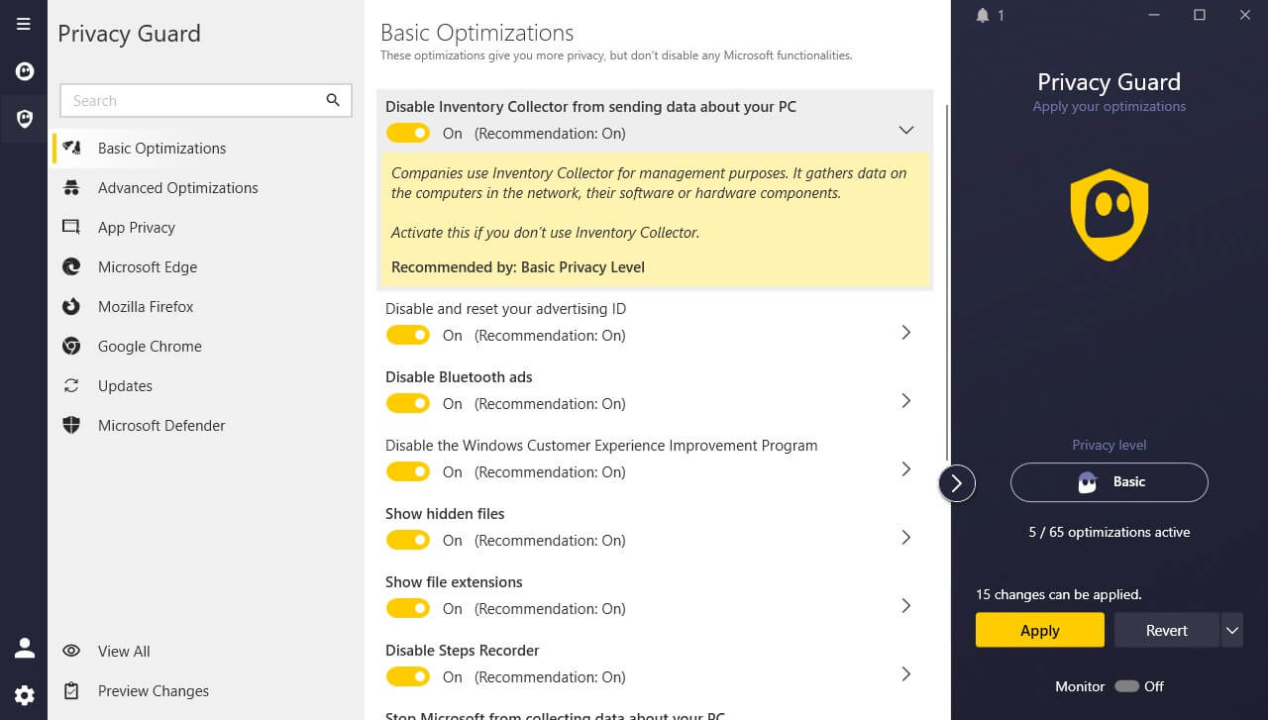
Task: Collapse the panel with round arrow button
Action: tap(957, 483)
